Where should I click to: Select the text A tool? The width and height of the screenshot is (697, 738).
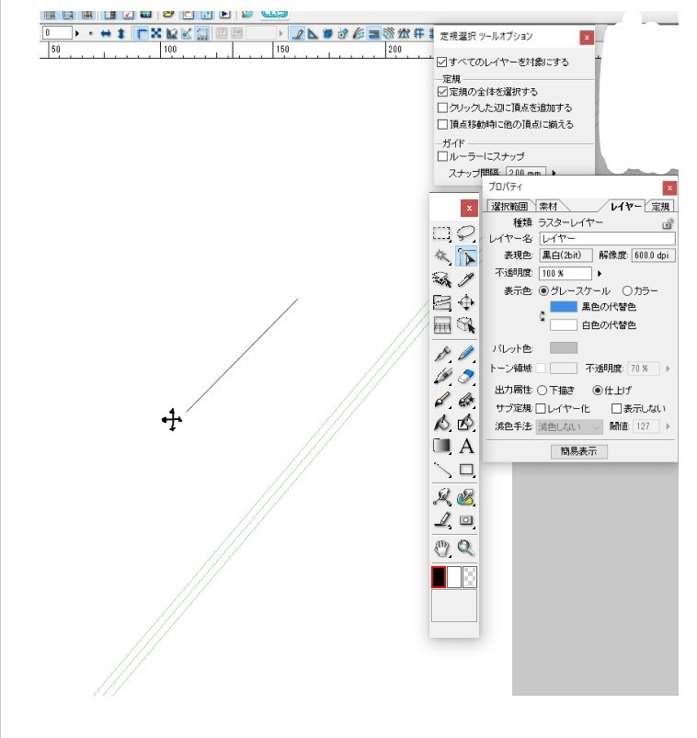coord(466,446)
